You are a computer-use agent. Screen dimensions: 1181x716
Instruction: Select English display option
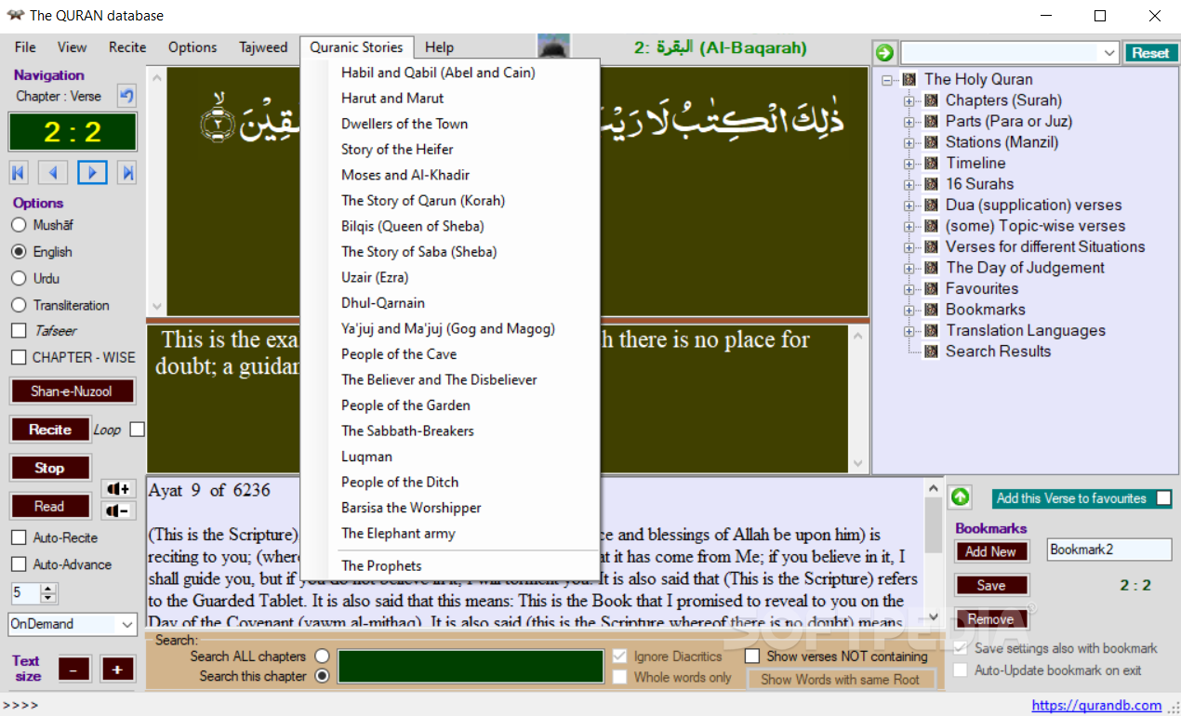pyautogui.click(x=19, y=252)
